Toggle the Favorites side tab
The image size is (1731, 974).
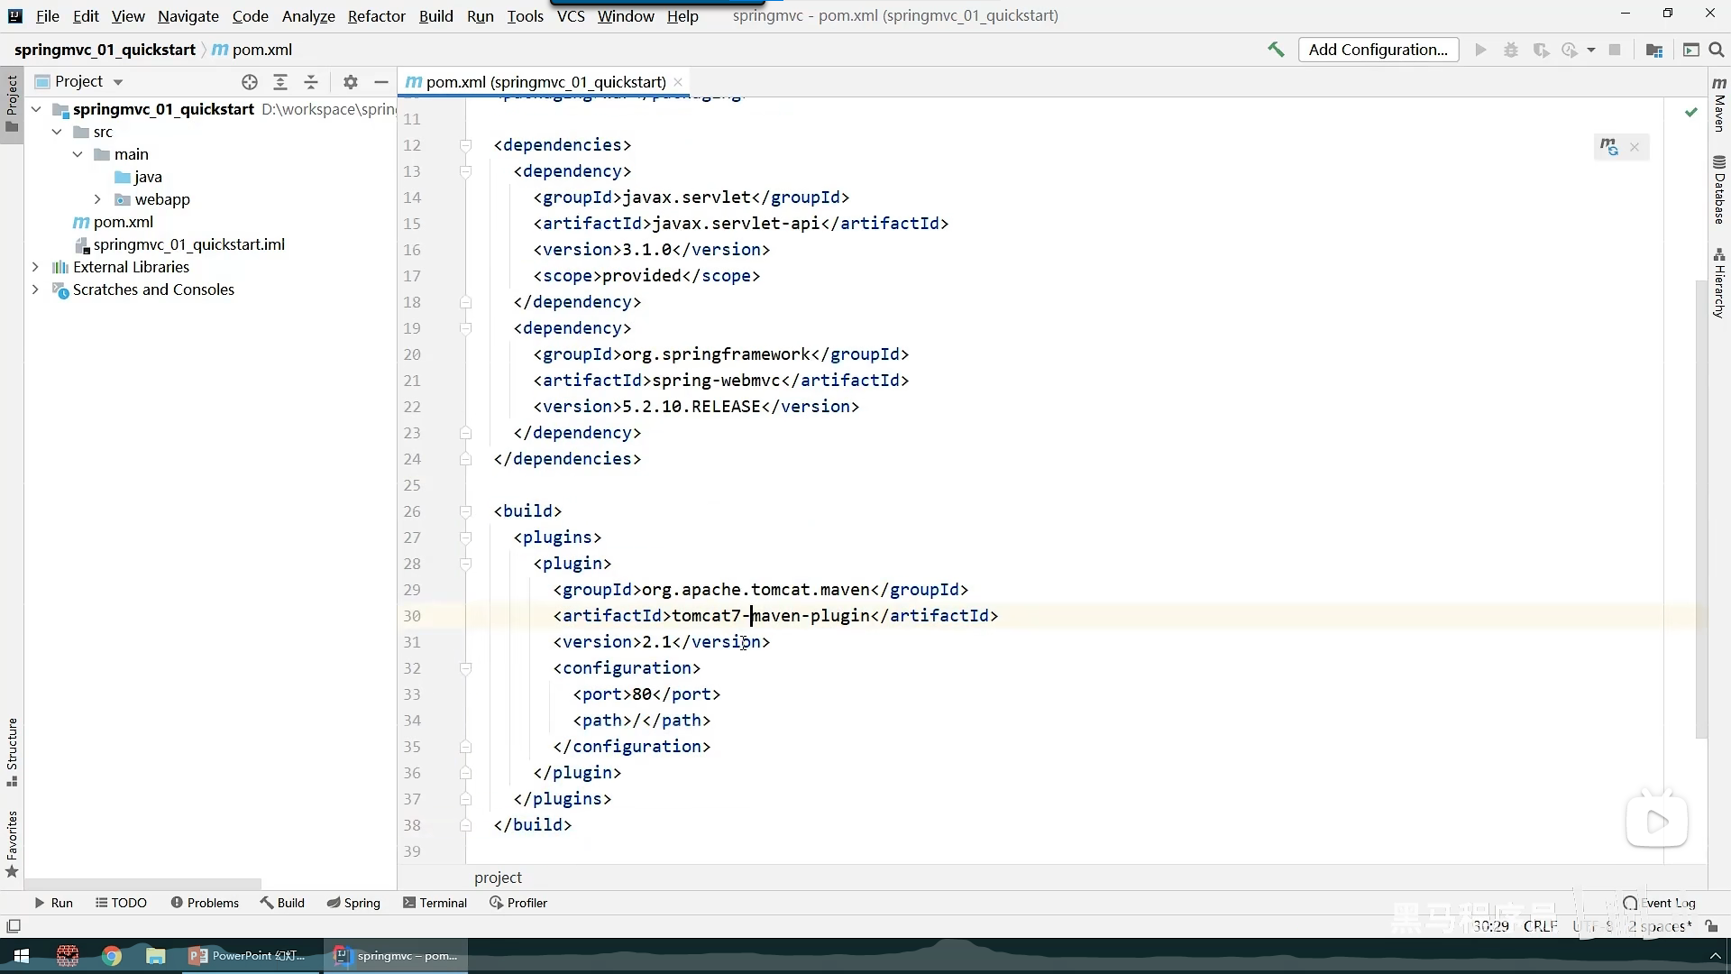(x=12, y=843)
